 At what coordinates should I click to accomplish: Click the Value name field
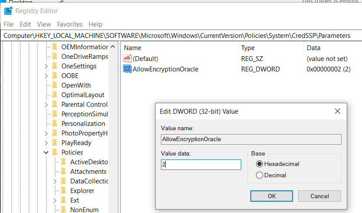click(251, 139)
